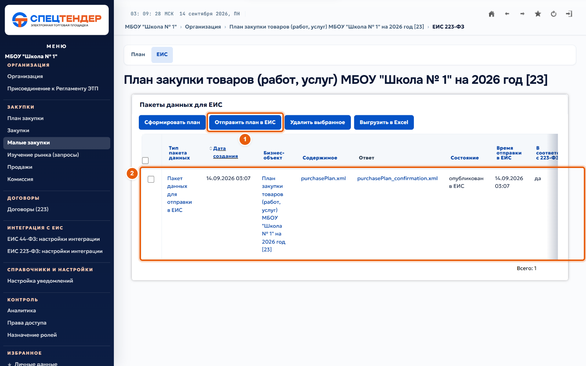Log out using the exit icon
The width and height of the screenshot is (586, 366).
(x=569, y=14)
